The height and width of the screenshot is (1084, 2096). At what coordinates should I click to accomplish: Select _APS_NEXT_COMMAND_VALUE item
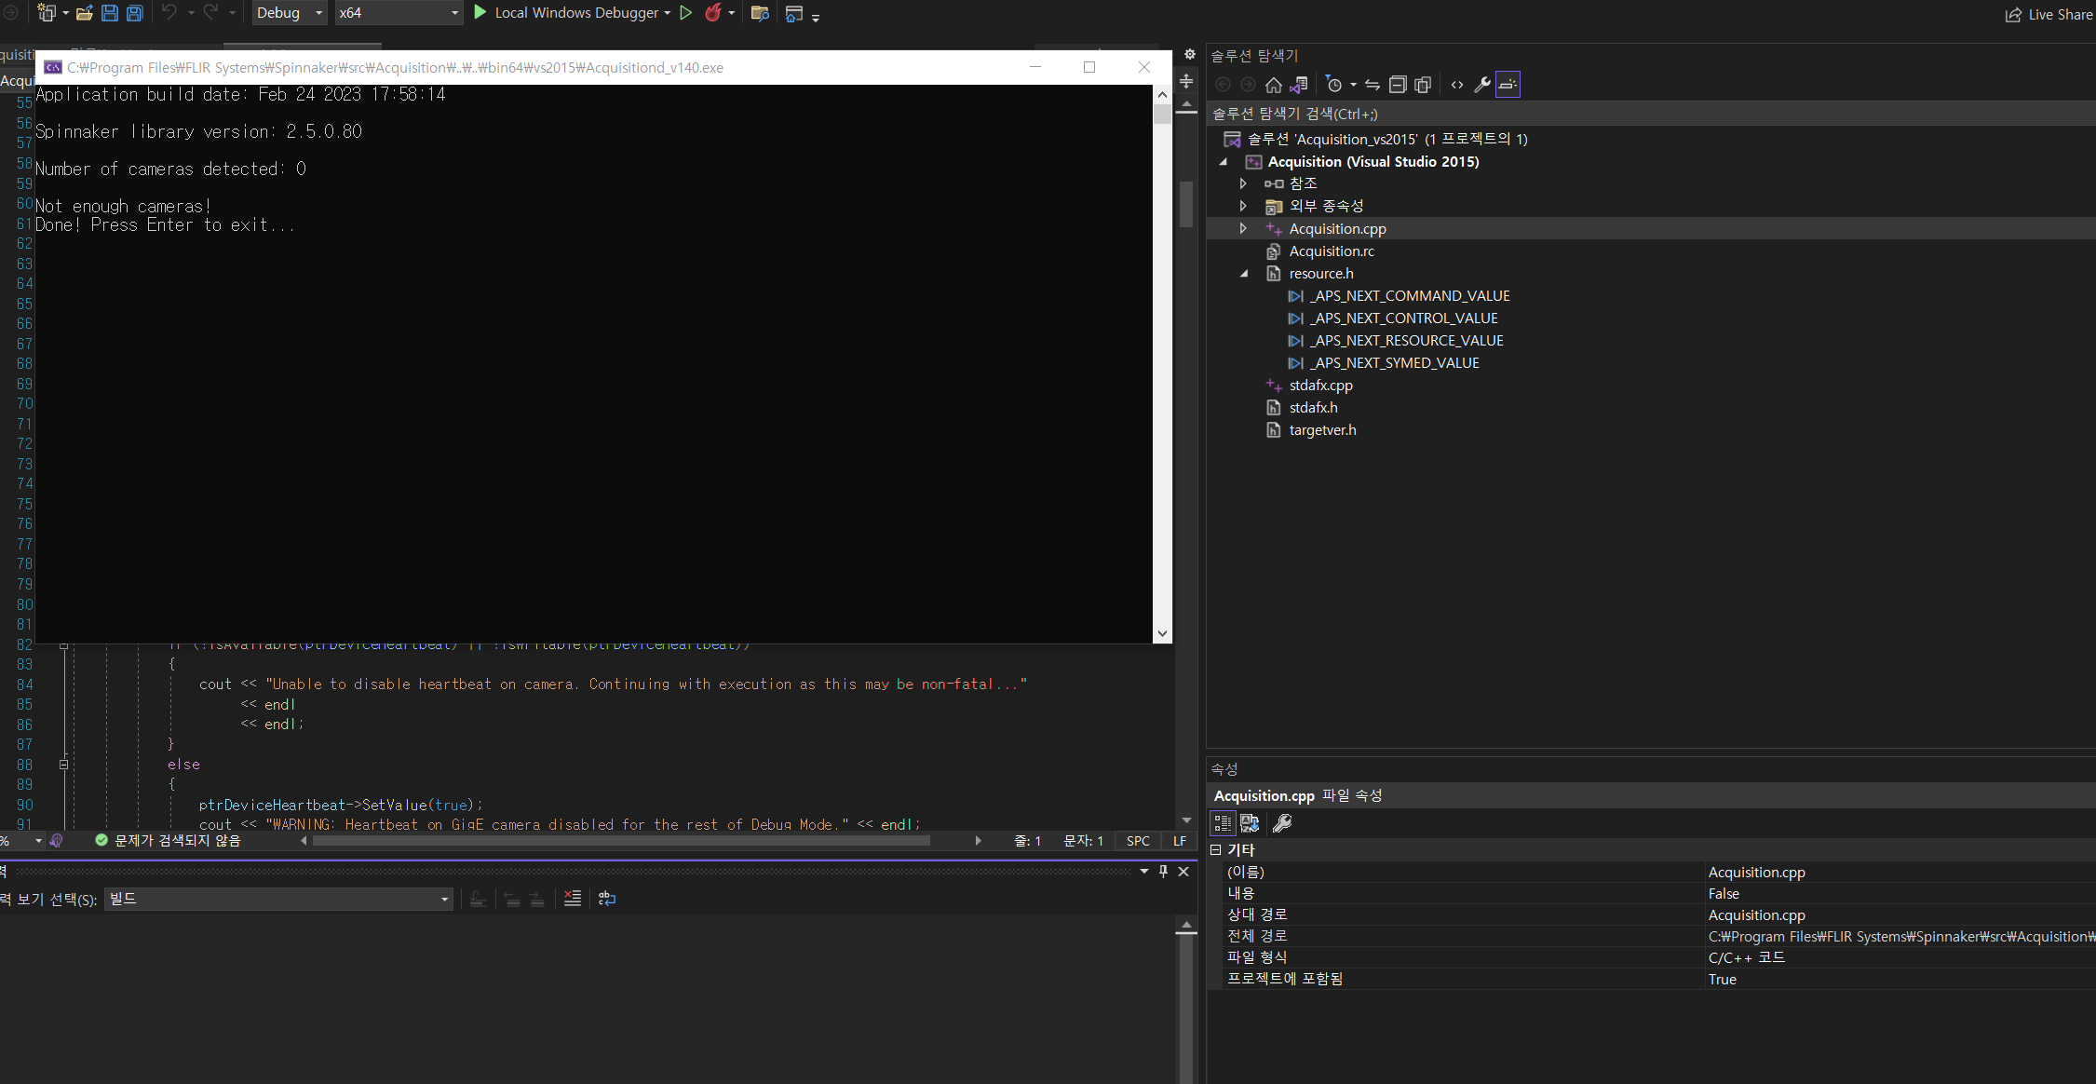[x=1410, y=296]
